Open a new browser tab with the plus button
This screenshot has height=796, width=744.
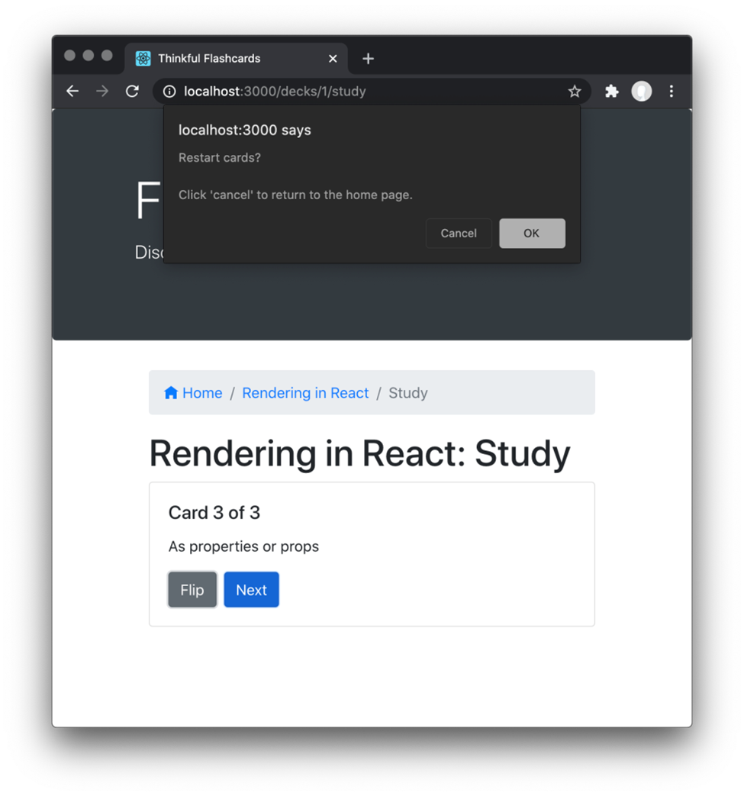tap(369, 58)
